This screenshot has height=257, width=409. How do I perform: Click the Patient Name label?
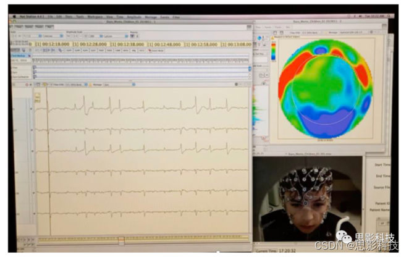pos(379,210)
